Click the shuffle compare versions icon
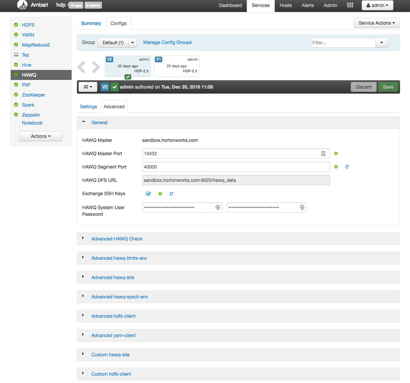 click(88, 87)
